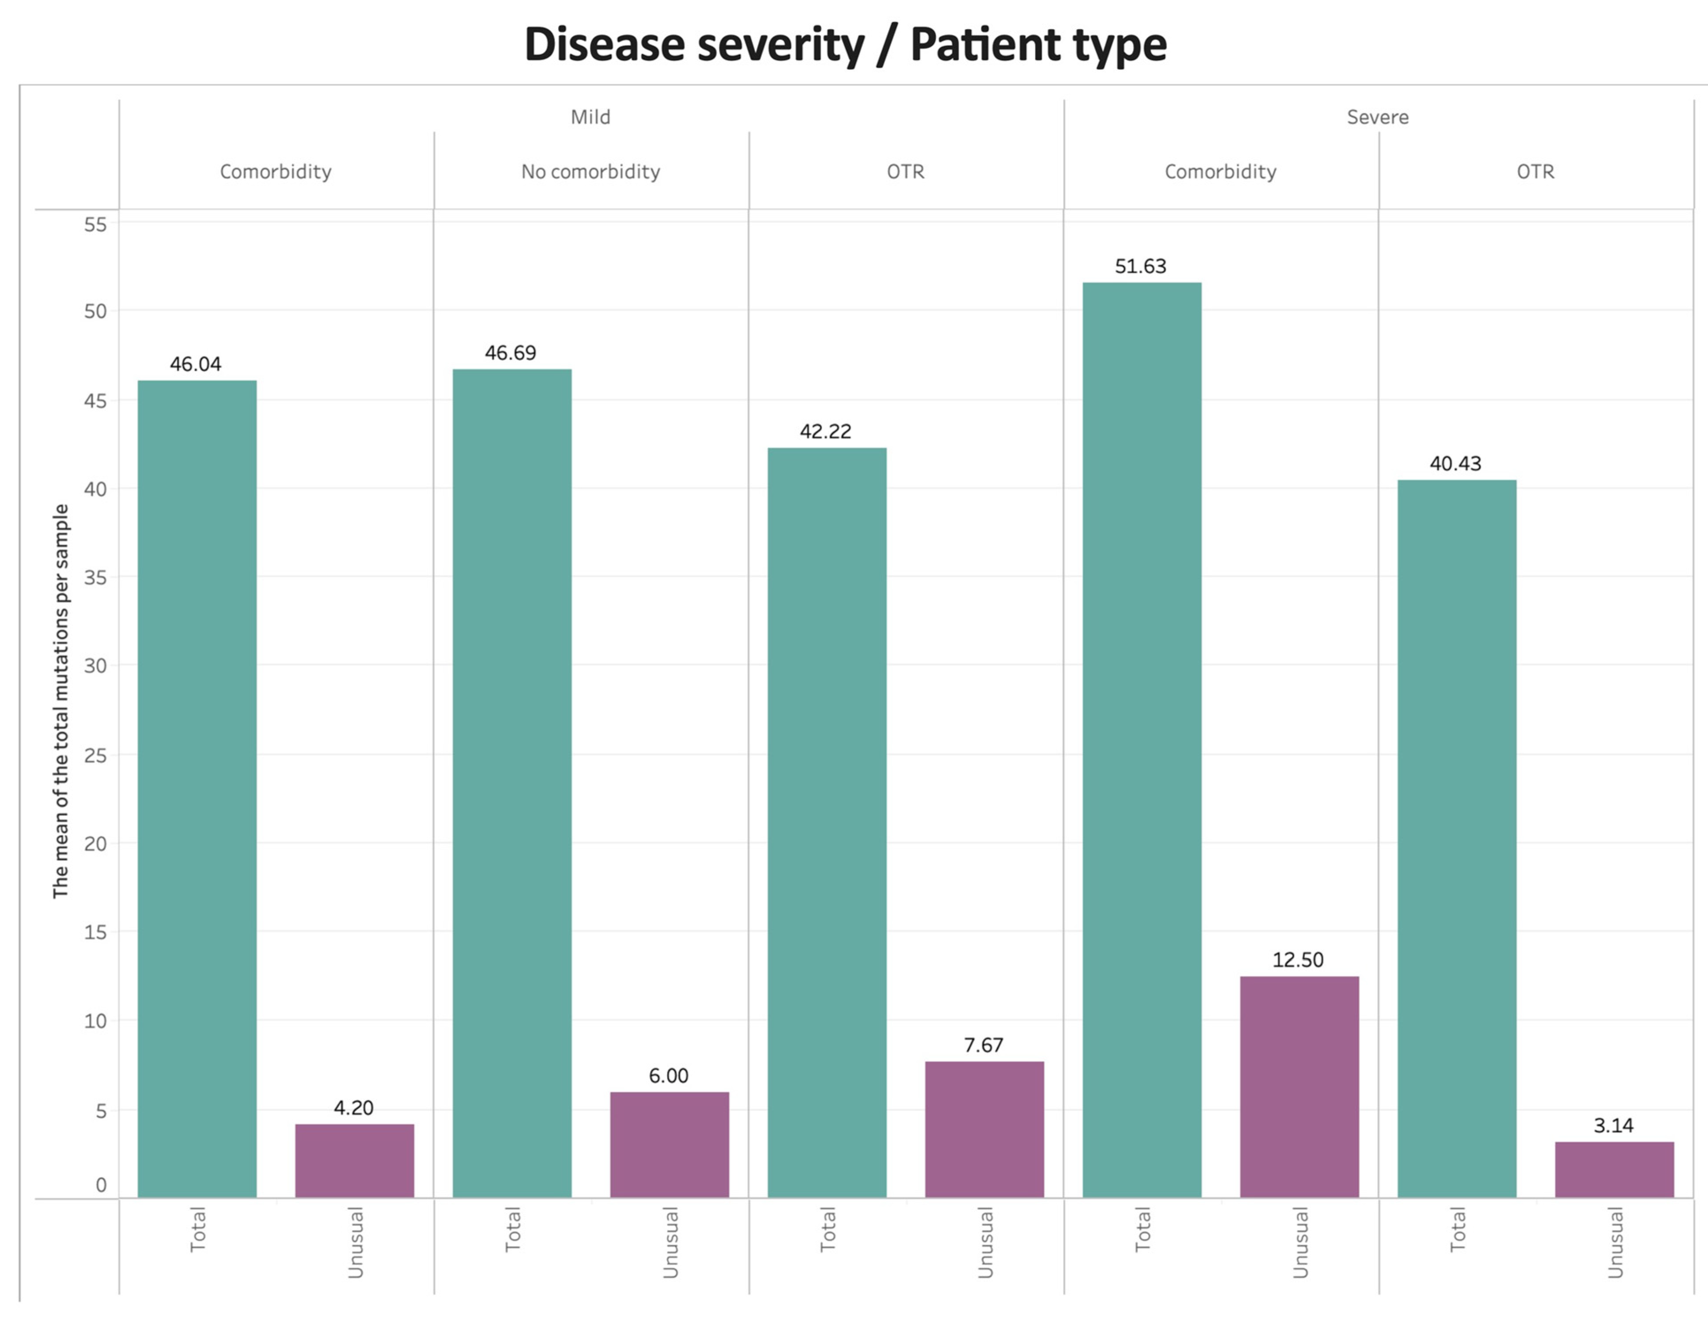Select the OTR header under Severe
Image resolution: width=1708 pixels, height=1319 pixels.
1535,172
